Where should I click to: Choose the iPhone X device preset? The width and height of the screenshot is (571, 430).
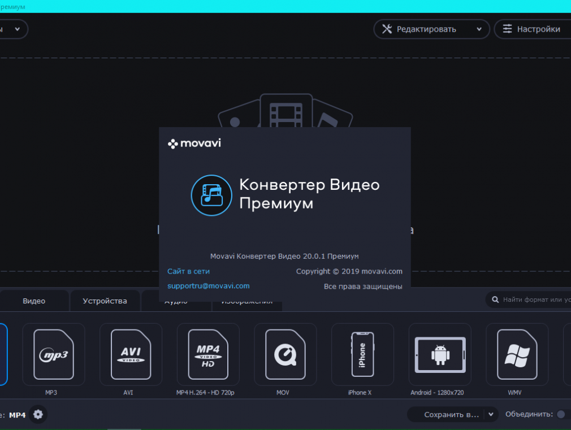pyautogui.click(x=362, y=354)
